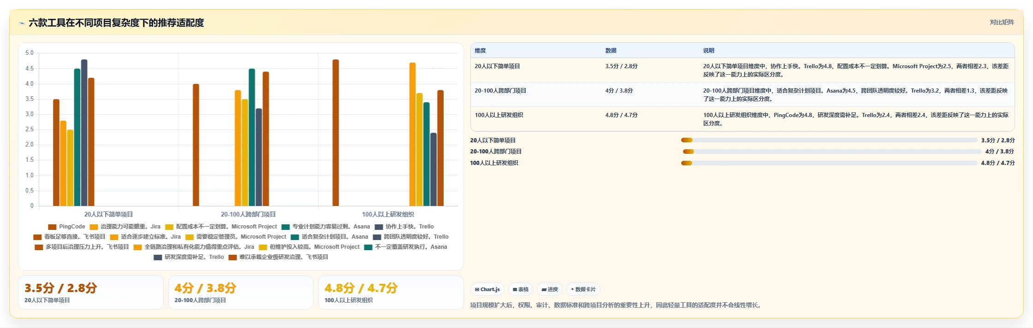The image size is (1033, 328).
Task: Click the 进度 chip
Action: point(550,289)
